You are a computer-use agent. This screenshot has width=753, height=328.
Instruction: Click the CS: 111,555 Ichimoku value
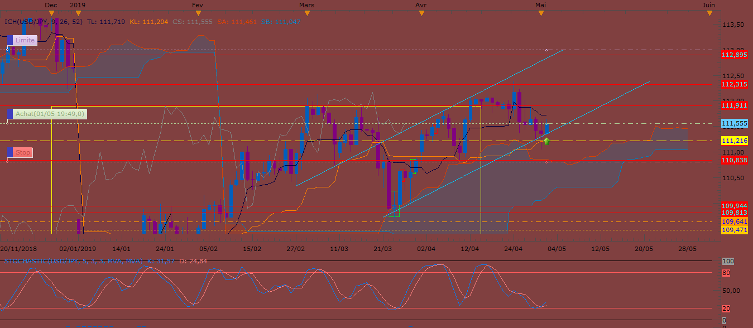[x=193, y=21]
